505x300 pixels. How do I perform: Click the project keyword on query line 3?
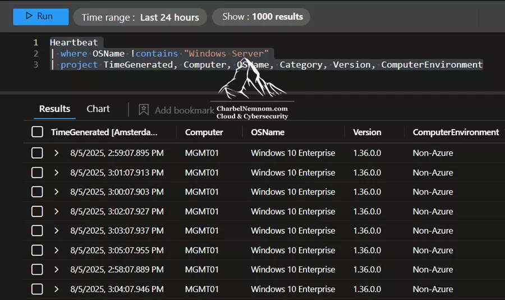(79, 64)
